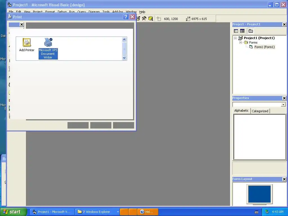Click the 6975 x 615 size value
The height and width of the screenshot is (216, 288).
[199, 19]
